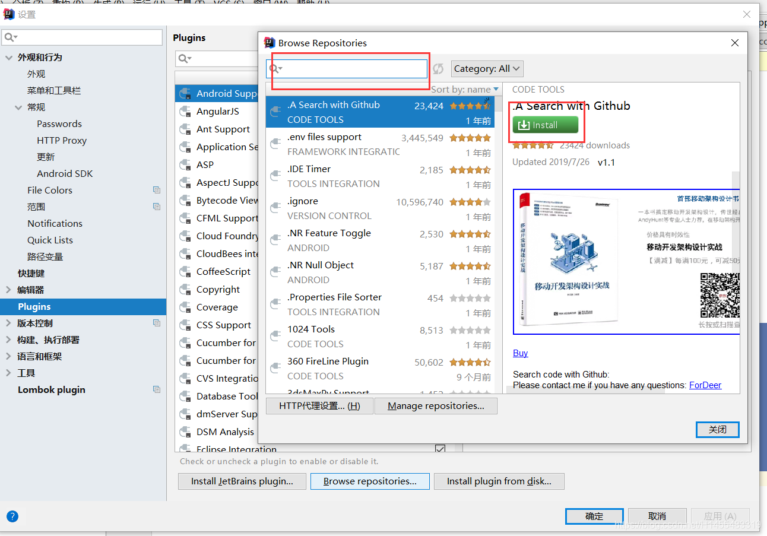Focus the Browse Repositories search field
Viewport: 767px width, 536px height.
tap(347, 69)
